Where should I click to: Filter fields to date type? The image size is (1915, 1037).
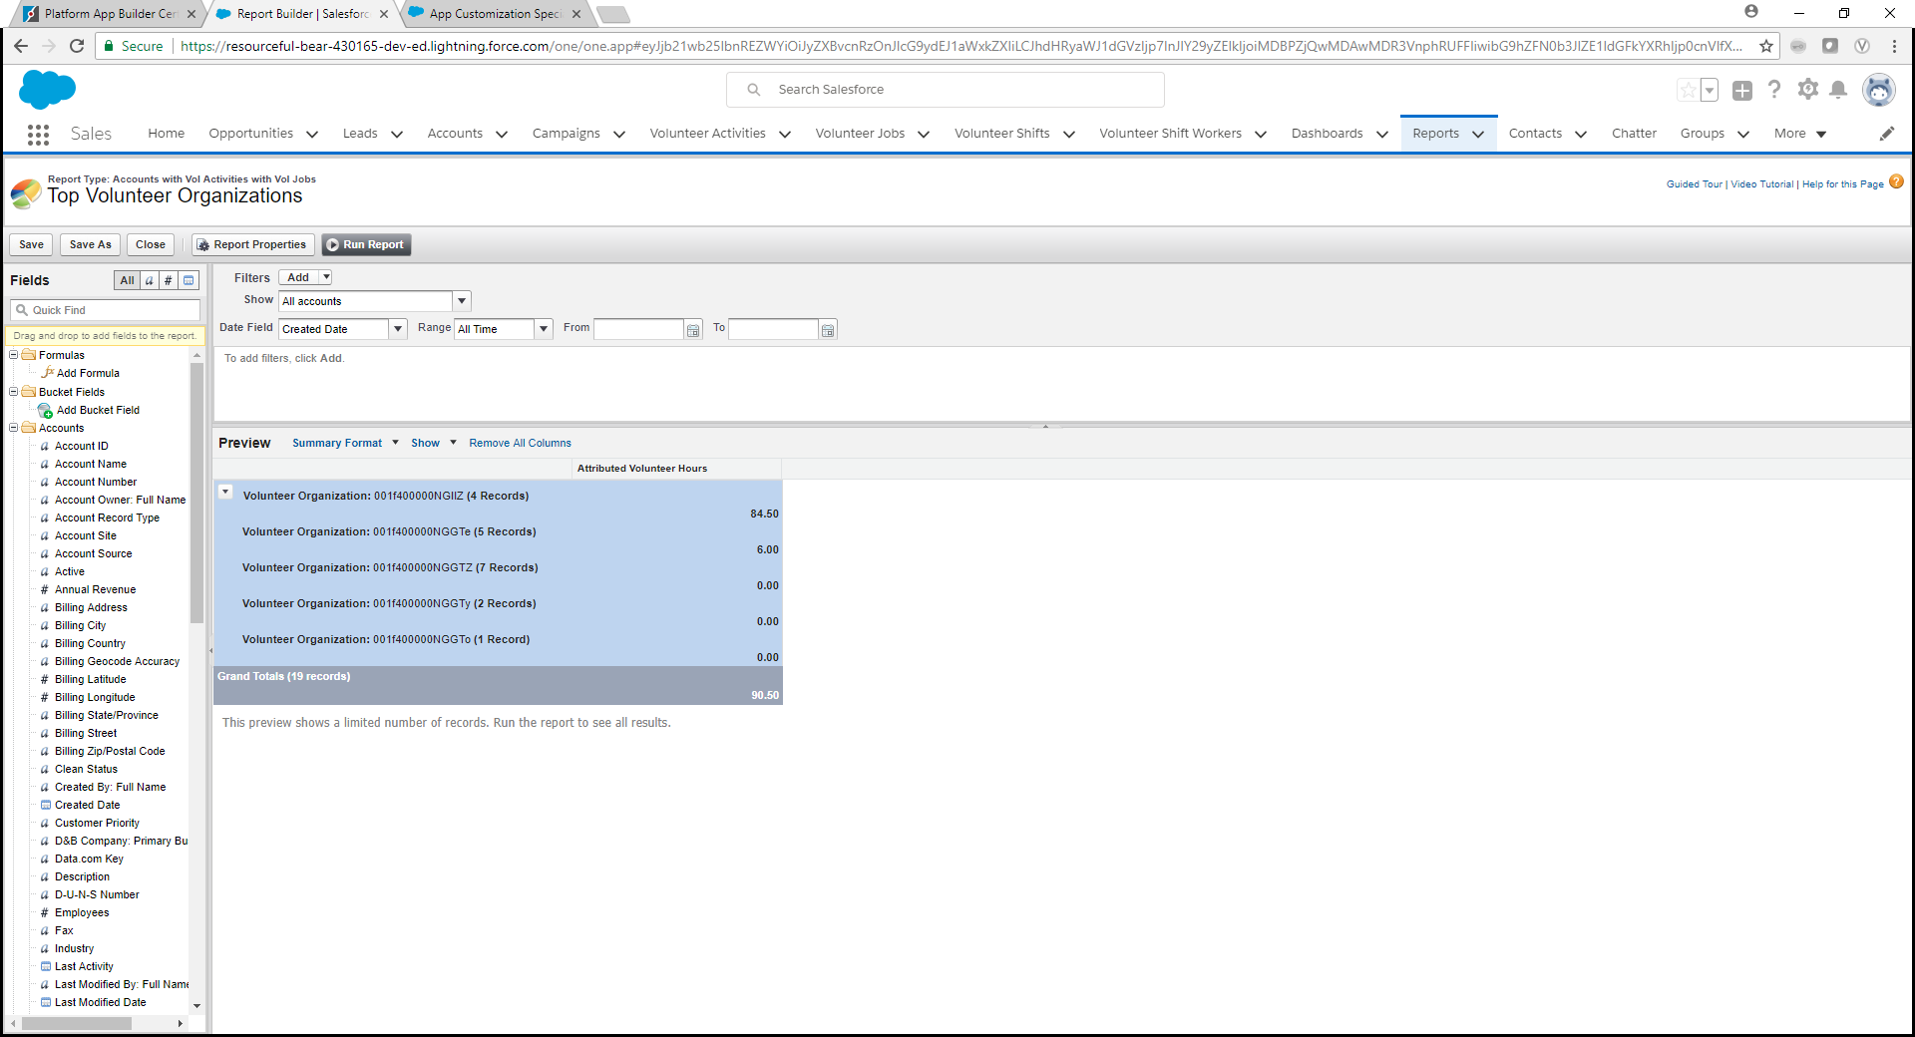click(x=189, y=281)
